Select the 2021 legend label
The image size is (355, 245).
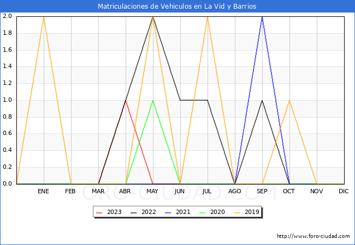[183, 212]
